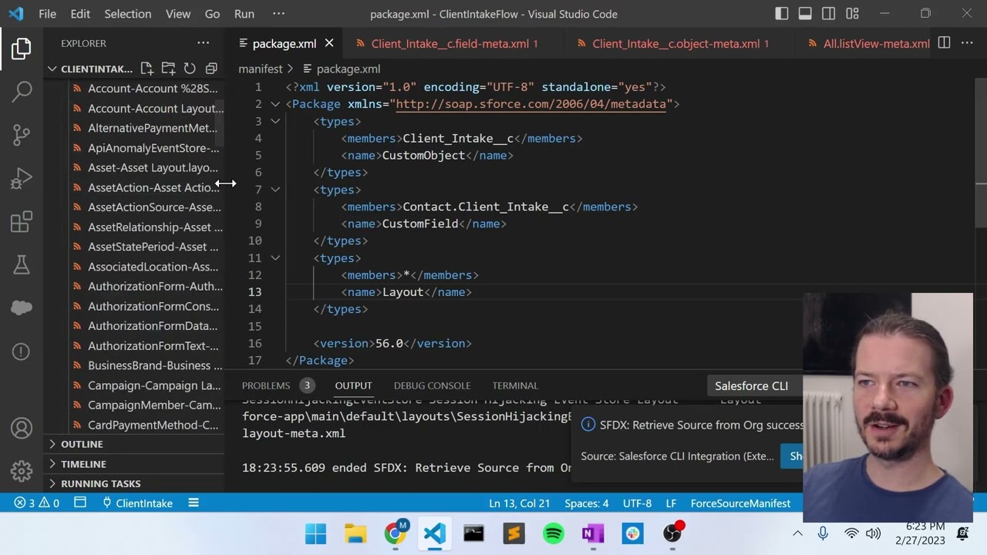
Task: Open the Selection menu
Action: pyautogui.click(x=128, y=14)
